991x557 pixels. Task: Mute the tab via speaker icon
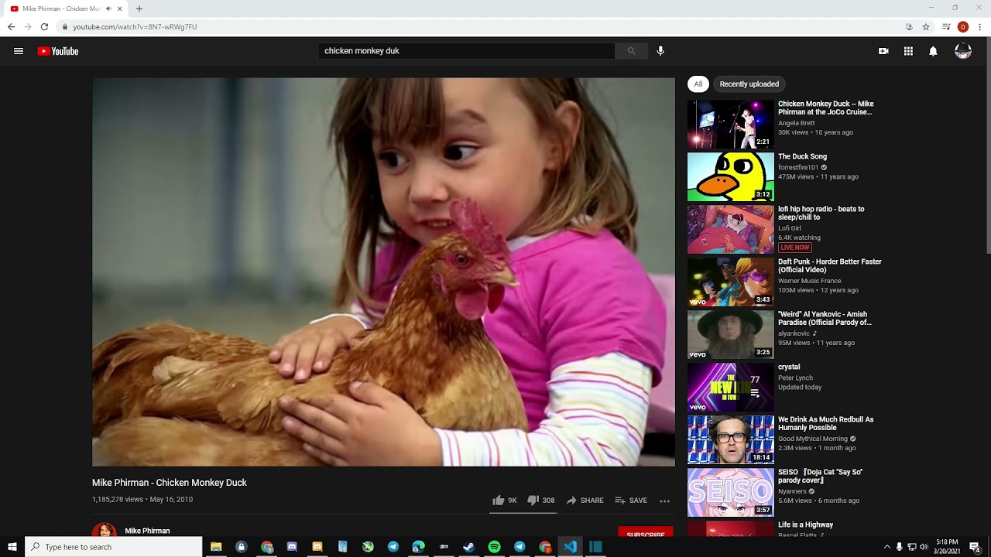pyautogui.click(x=108, y=9)
